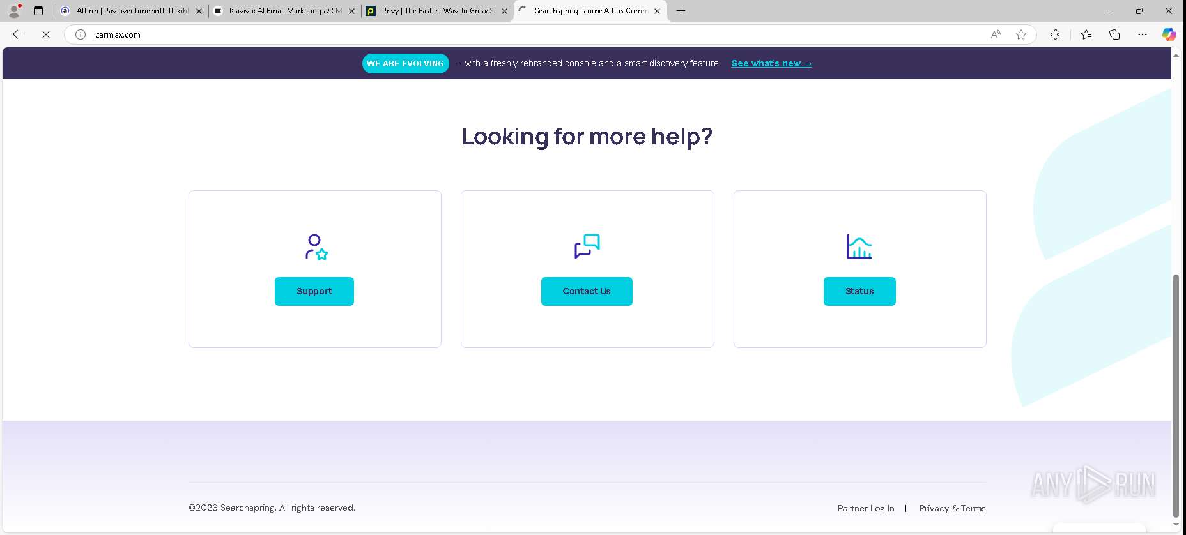Open the Favorites list
1186x535 pixels.
(x=1086, y=34)
